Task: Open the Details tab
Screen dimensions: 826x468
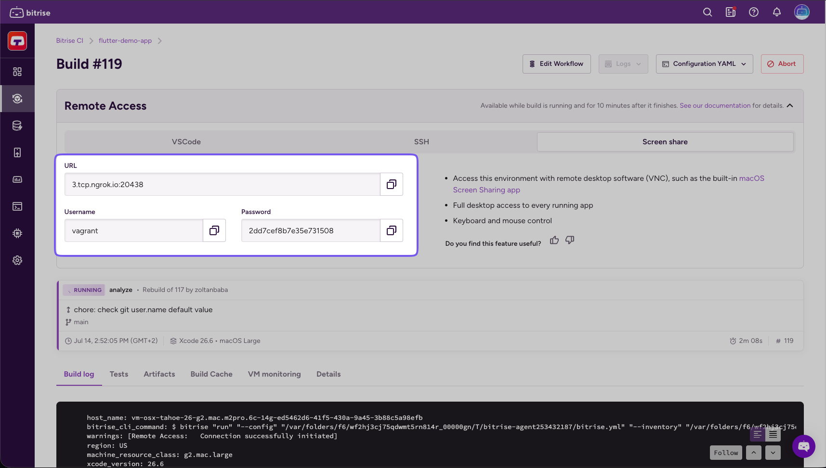Action: [x=328, y=374]
